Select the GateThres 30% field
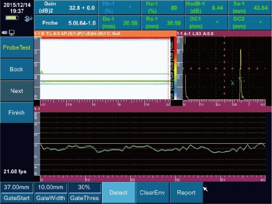The width and height of the screenshot is (272, 204). [x=84, y=192]
